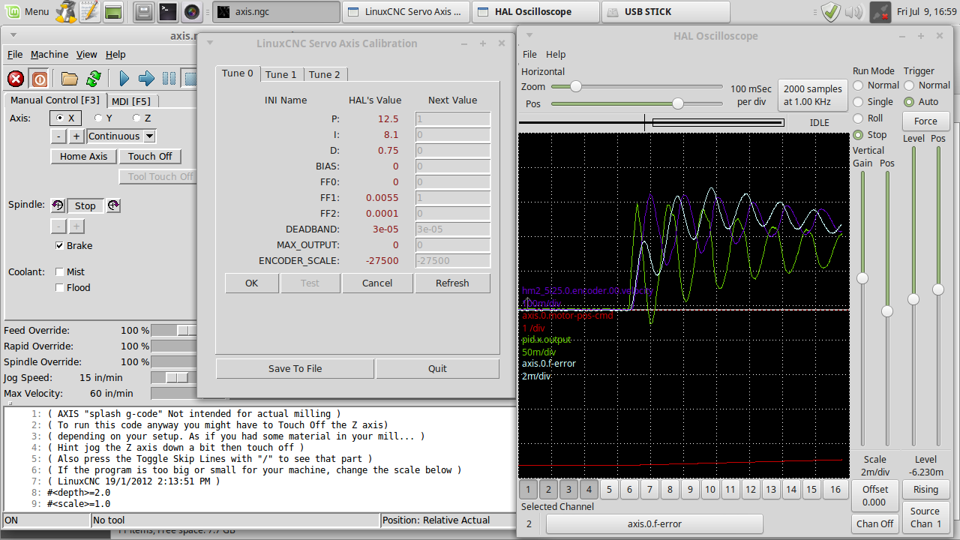Click the Touch Off button
This screenshot has width=960, height=540.
point(150,157)
